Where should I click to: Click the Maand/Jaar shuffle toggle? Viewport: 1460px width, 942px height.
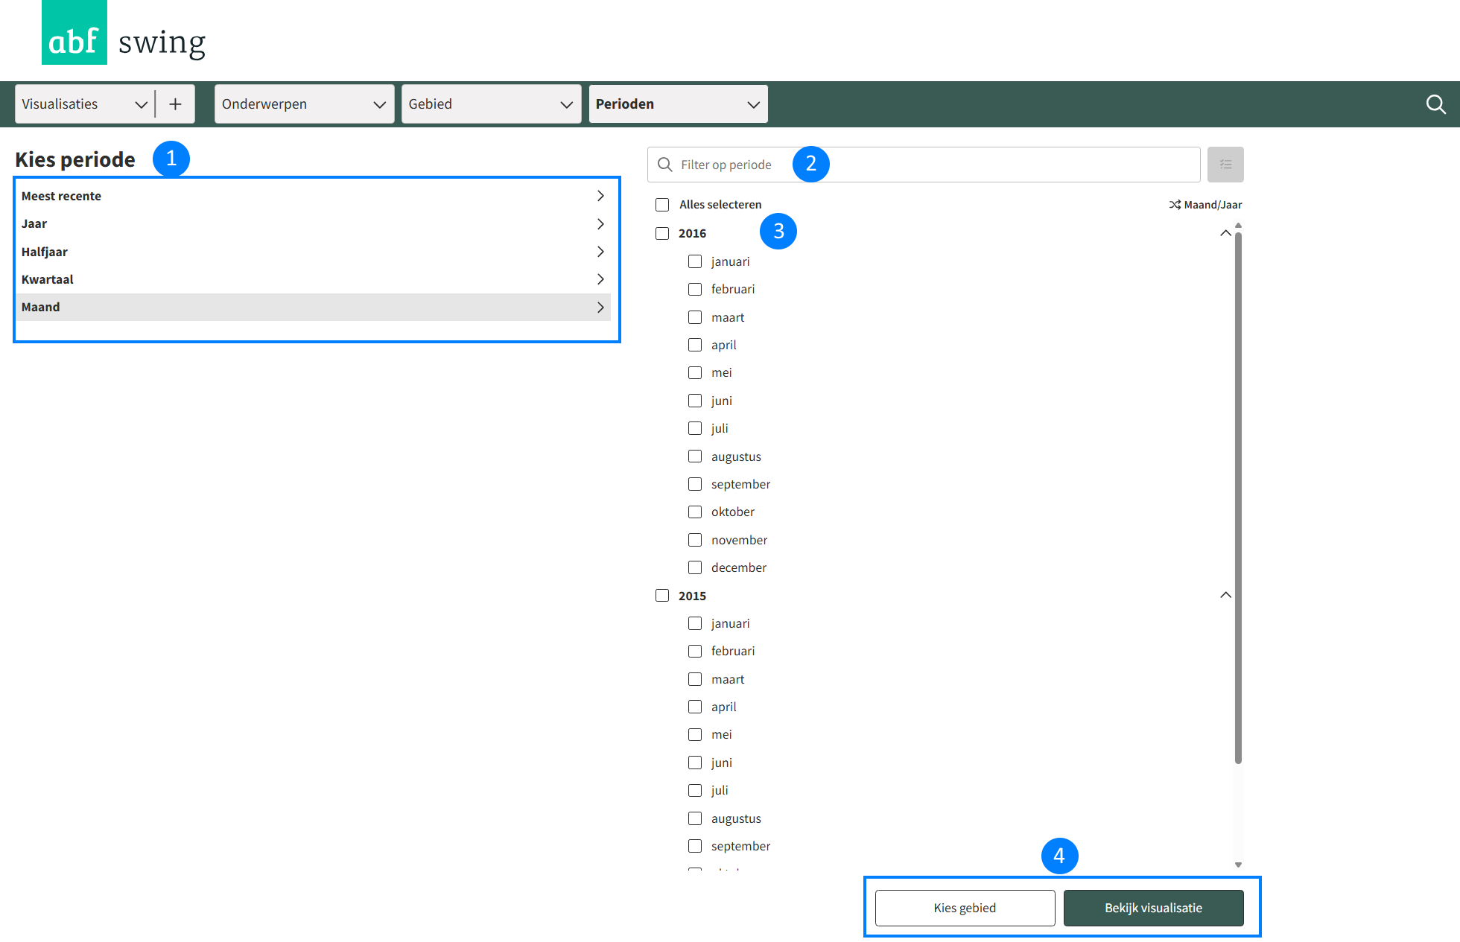coord(1205,205)
